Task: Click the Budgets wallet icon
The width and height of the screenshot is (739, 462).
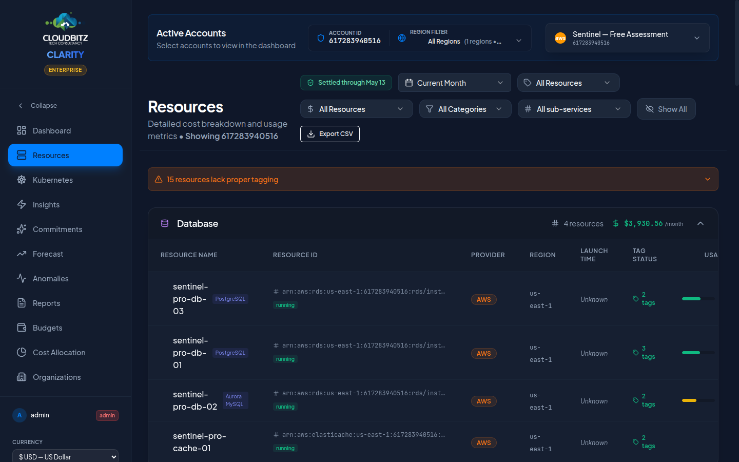Action: click(x=22, y=328)
